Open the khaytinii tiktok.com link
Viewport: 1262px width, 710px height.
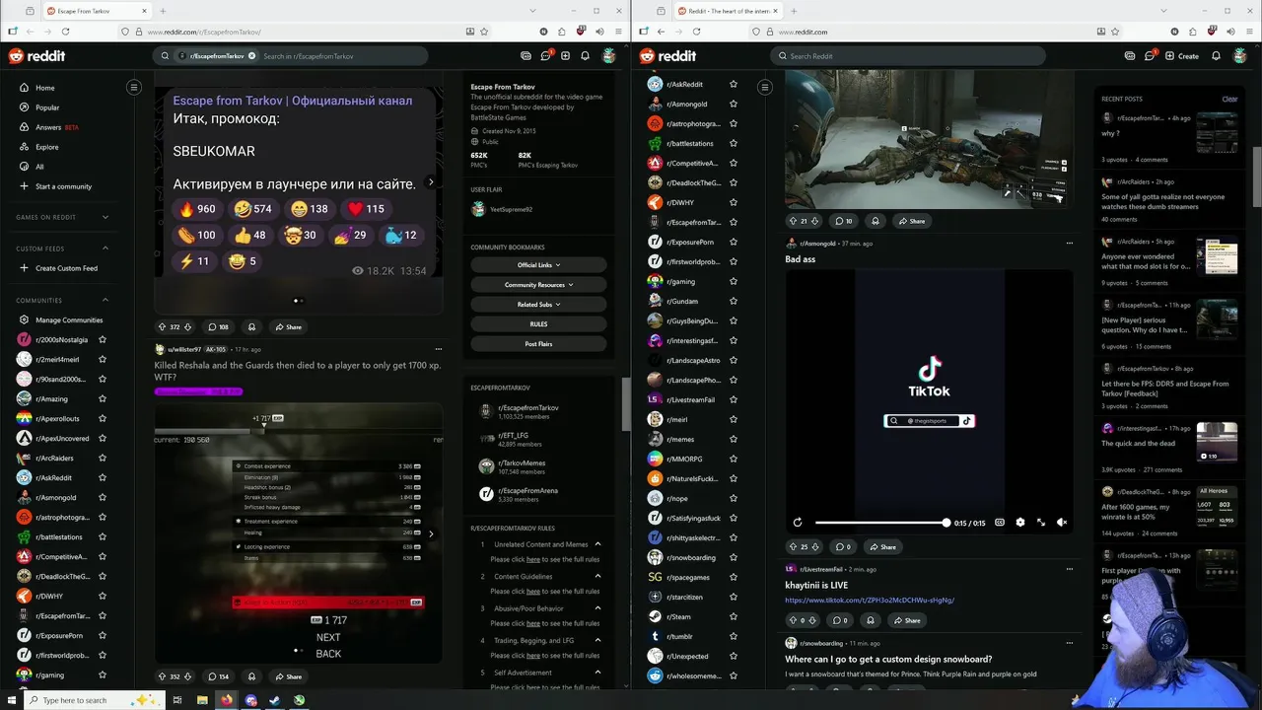[x=870, y=600]
